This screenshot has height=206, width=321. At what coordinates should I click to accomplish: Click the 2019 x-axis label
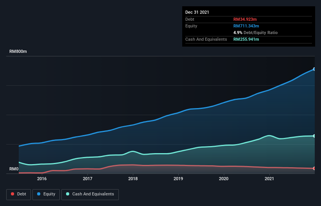click(x=178, y=179)
